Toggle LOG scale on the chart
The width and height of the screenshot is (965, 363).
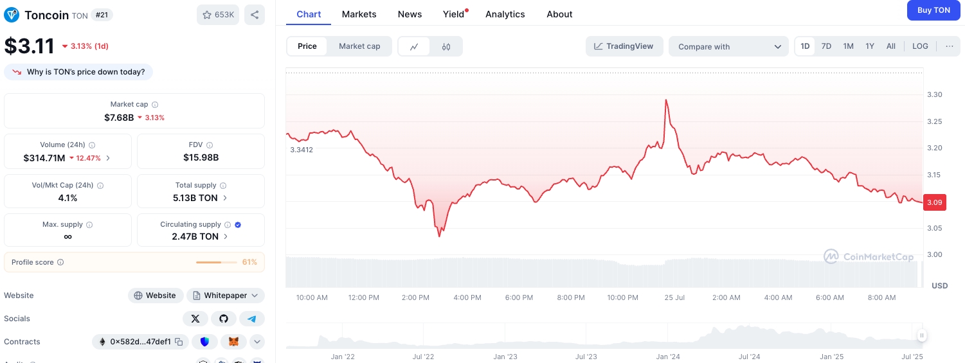click(920, 46)
